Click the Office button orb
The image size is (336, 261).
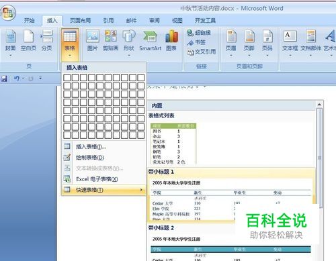(x=8, y=13)
